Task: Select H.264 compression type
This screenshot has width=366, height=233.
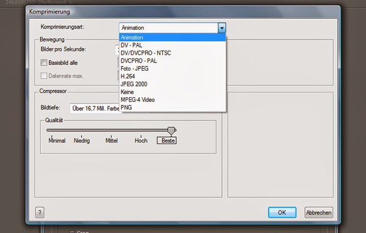Action: pos(173,76)
